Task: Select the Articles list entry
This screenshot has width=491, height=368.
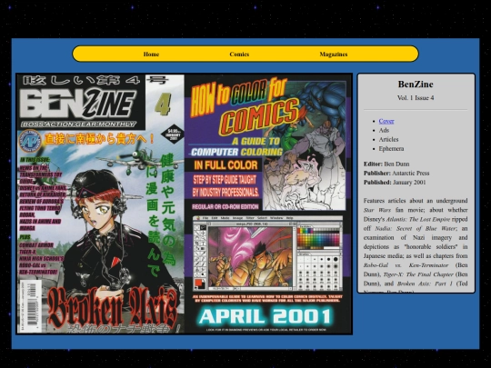Action: click(x=388, y=140)
